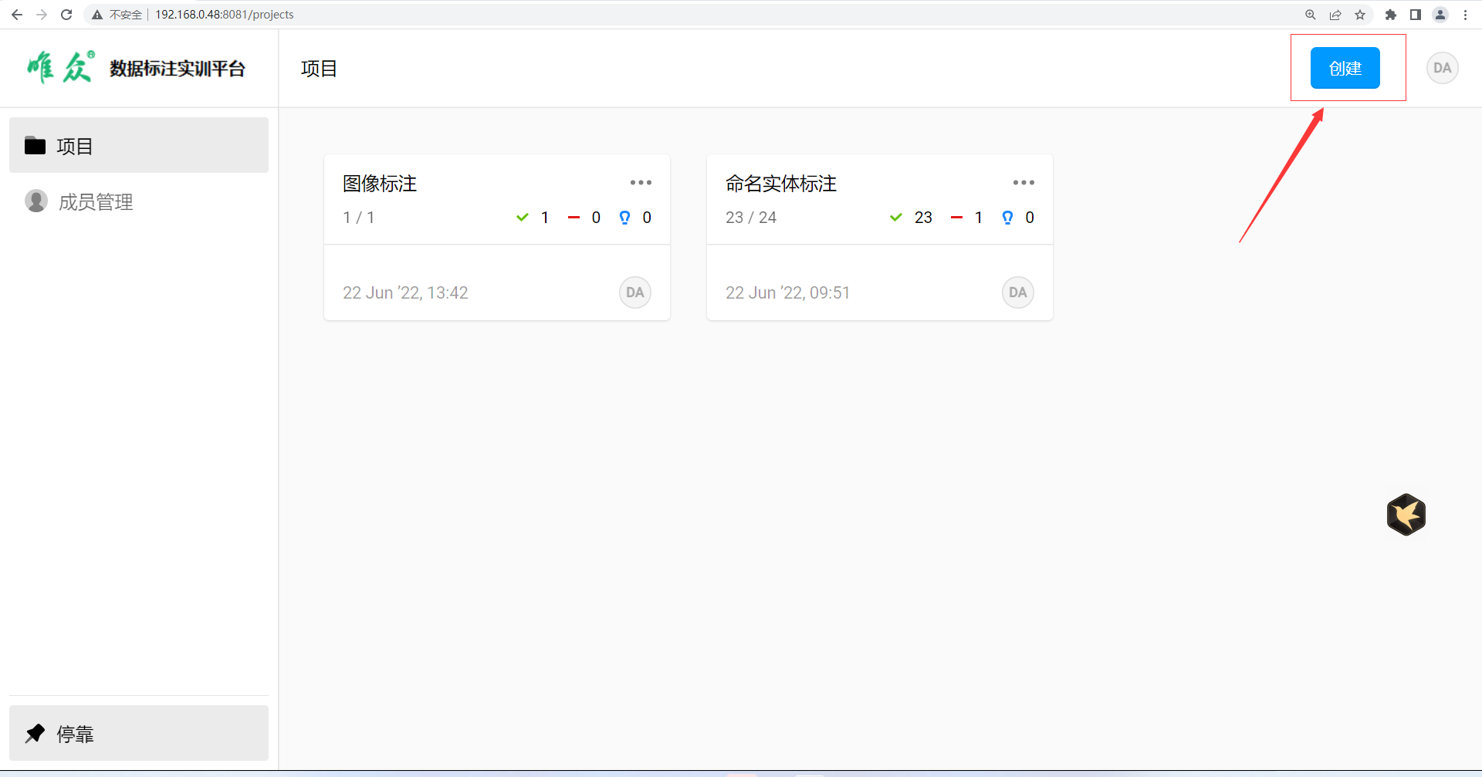Open the 图像标注 project title
Screen dimensions: 1482x777
point(380,184)
